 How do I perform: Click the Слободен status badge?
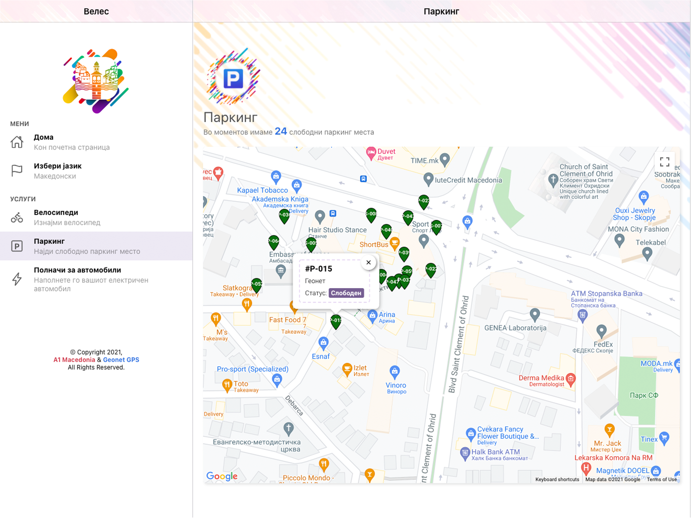click(346, 293)
